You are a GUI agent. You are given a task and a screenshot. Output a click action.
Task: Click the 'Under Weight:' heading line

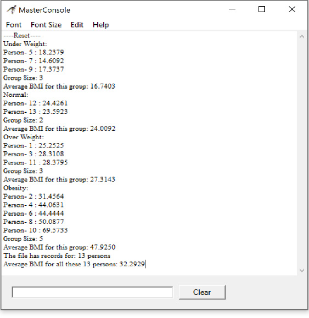click(x=25, y=44)
